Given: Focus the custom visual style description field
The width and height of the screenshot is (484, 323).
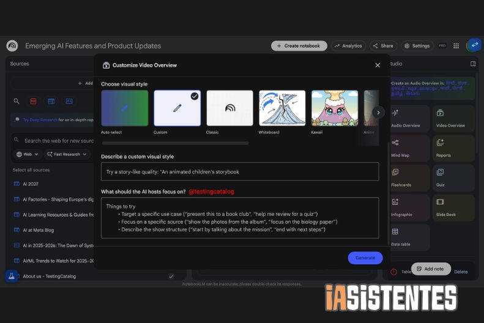Looking at the screenshot, I should [x=240, y=171].
